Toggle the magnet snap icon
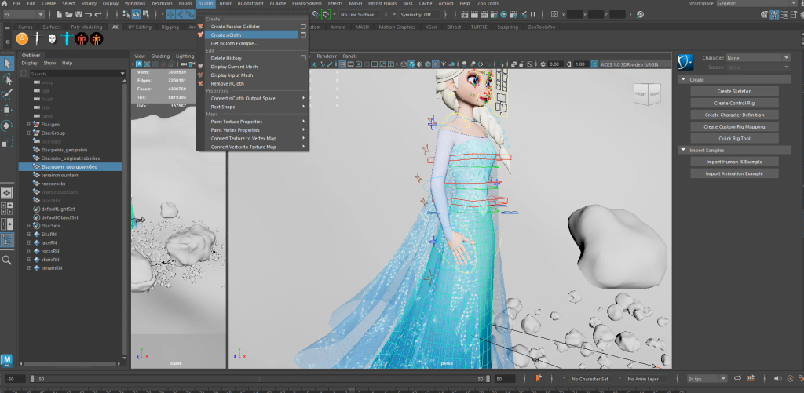The width and height of the screenshot is (804, 393). 326,14
